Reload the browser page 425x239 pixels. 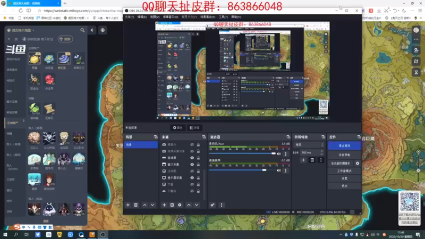point(21,11)
